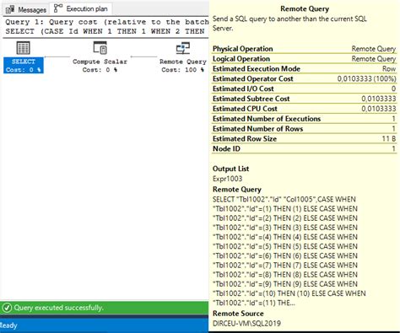The height and width of the screenshot is (333, 400).
Task: Select the SELECT operator icon
Action: click(24, 48)
